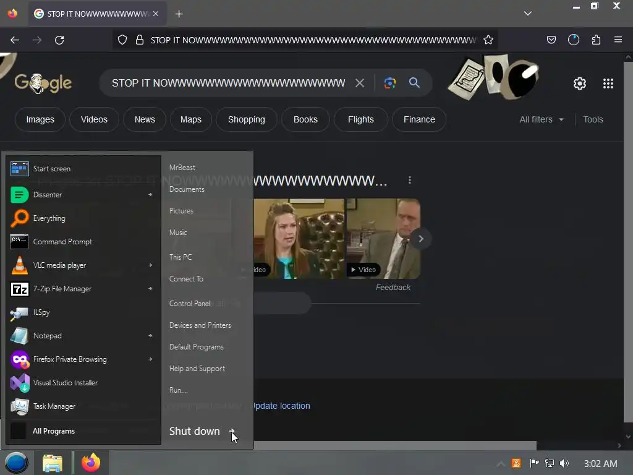Viewport: 633px width, 475px height.
Task: Expand Notepad recent files arrow
Action: (150, 336)
